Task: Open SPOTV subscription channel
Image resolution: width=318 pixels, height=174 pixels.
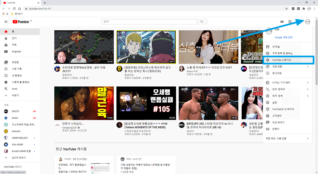Action: click(20, 111)
